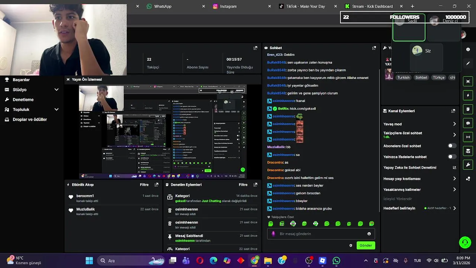
Task: Open chat settings gear near Gönder
Action: click(x=351, y=245)
